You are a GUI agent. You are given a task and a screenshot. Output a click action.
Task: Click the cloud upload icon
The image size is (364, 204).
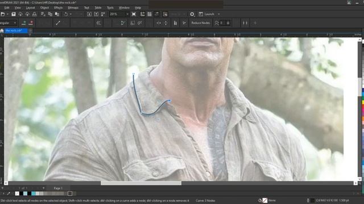click(x=27, y=14)
